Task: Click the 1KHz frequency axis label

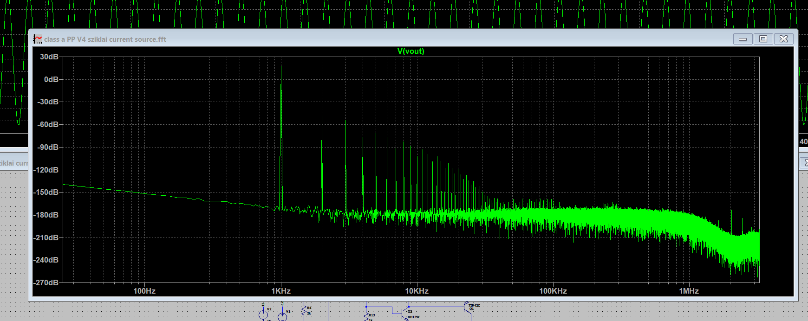Action: click(x=281, y=291)
